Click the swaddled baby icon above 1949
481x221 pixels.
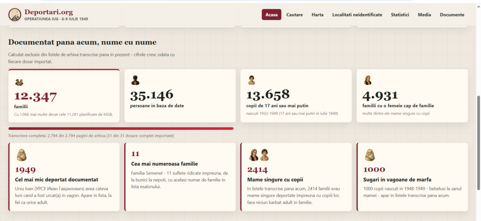[21, 155]
